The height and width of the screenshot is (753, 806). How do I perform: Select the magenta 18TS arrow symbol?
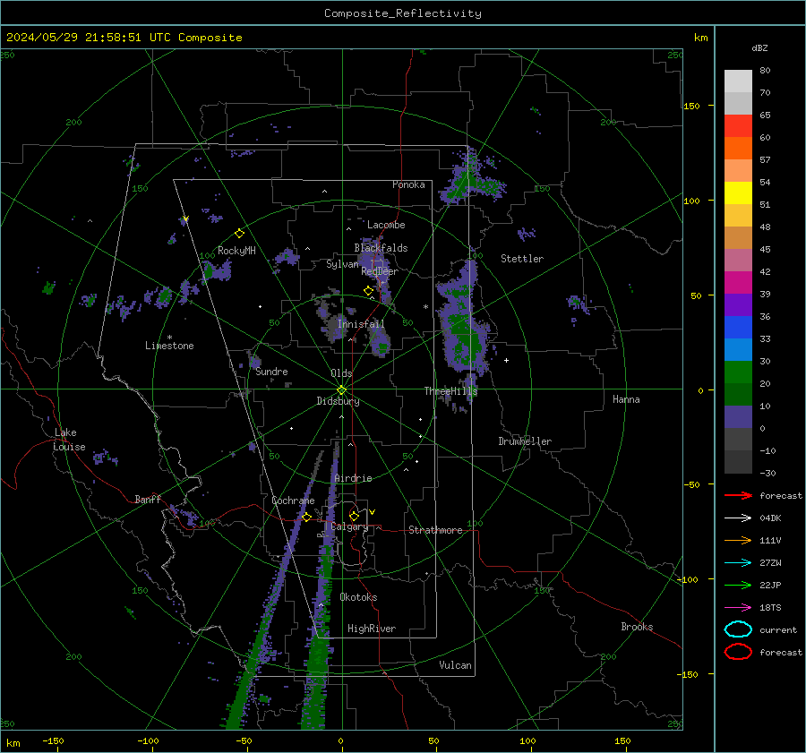click(738, 607)
